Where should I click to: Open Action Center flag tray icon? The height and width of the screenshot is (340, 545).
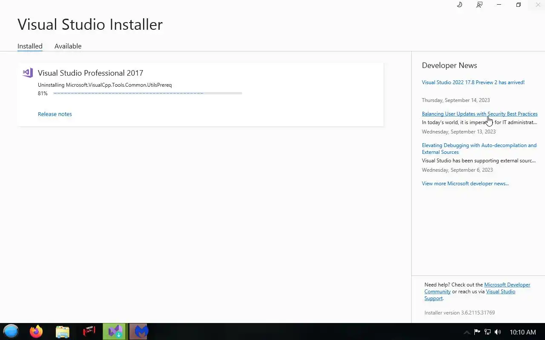point(477,332)
